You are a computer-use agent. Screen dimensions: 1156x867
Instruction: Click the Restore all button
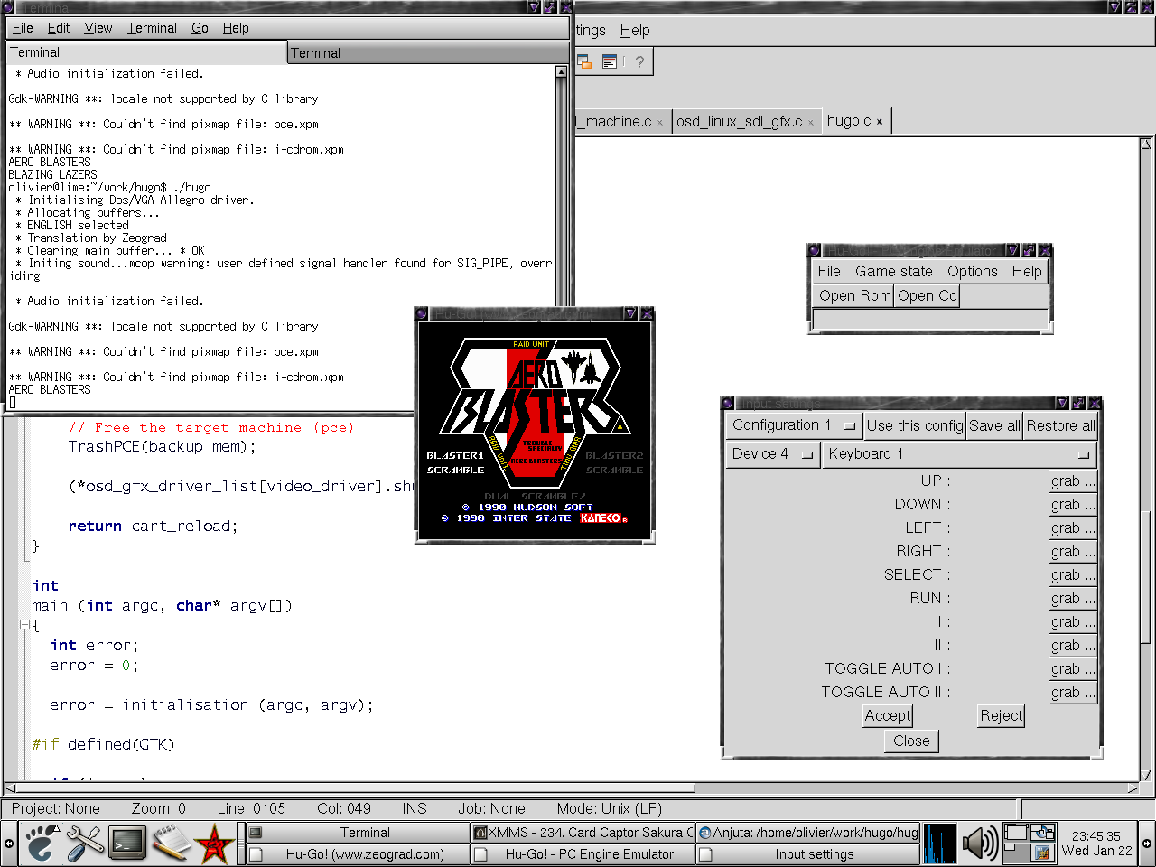point(1060,425)
